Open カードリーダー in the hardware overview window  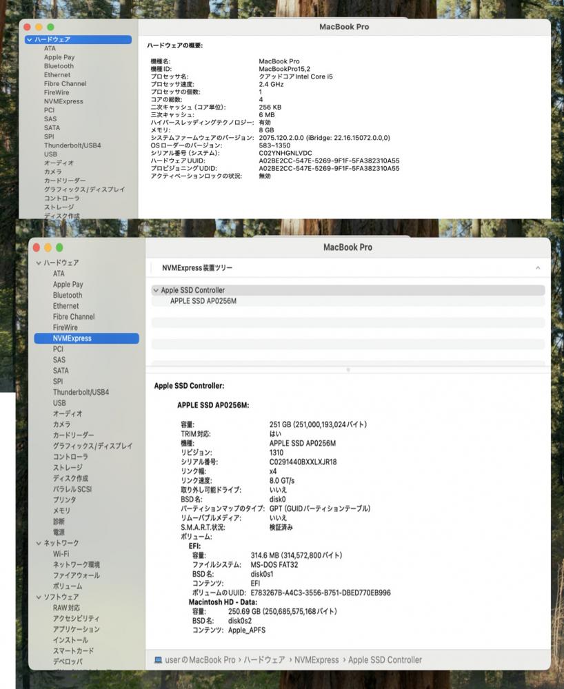65,180
